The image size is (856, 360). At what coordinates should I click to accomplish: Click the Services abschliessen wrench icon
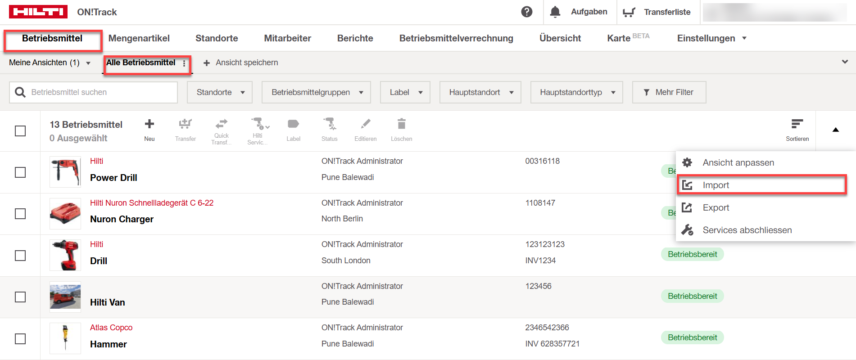[687, 230]
